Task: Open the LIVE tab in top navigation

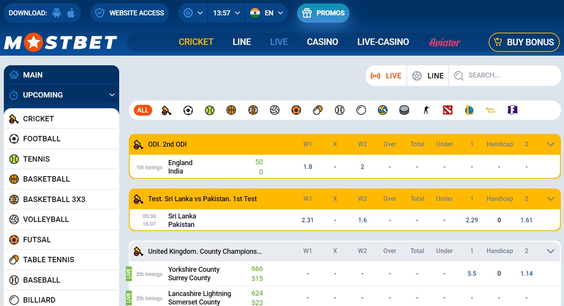Action: point(279,42)
